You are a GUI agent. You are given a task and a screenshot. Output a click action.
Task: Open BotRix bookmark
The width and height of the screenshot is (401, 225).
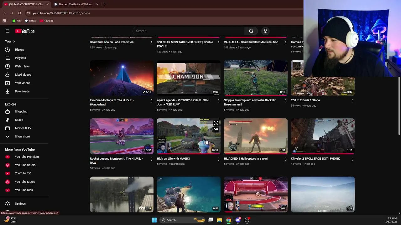[30, 21]
